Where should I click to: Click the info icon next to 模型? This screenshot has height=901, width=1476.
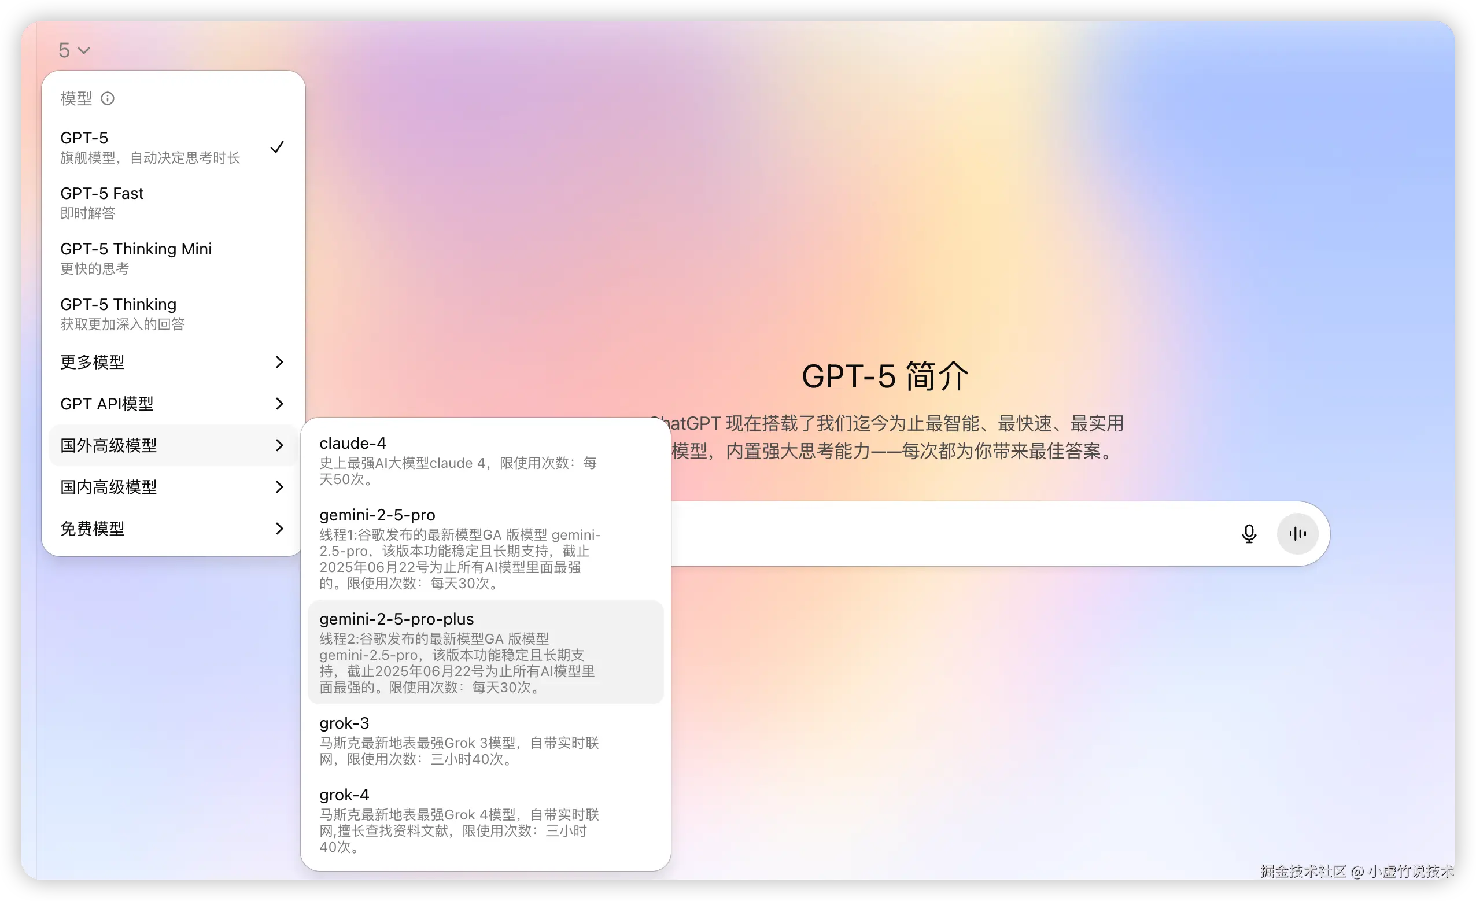pos(108,98)
